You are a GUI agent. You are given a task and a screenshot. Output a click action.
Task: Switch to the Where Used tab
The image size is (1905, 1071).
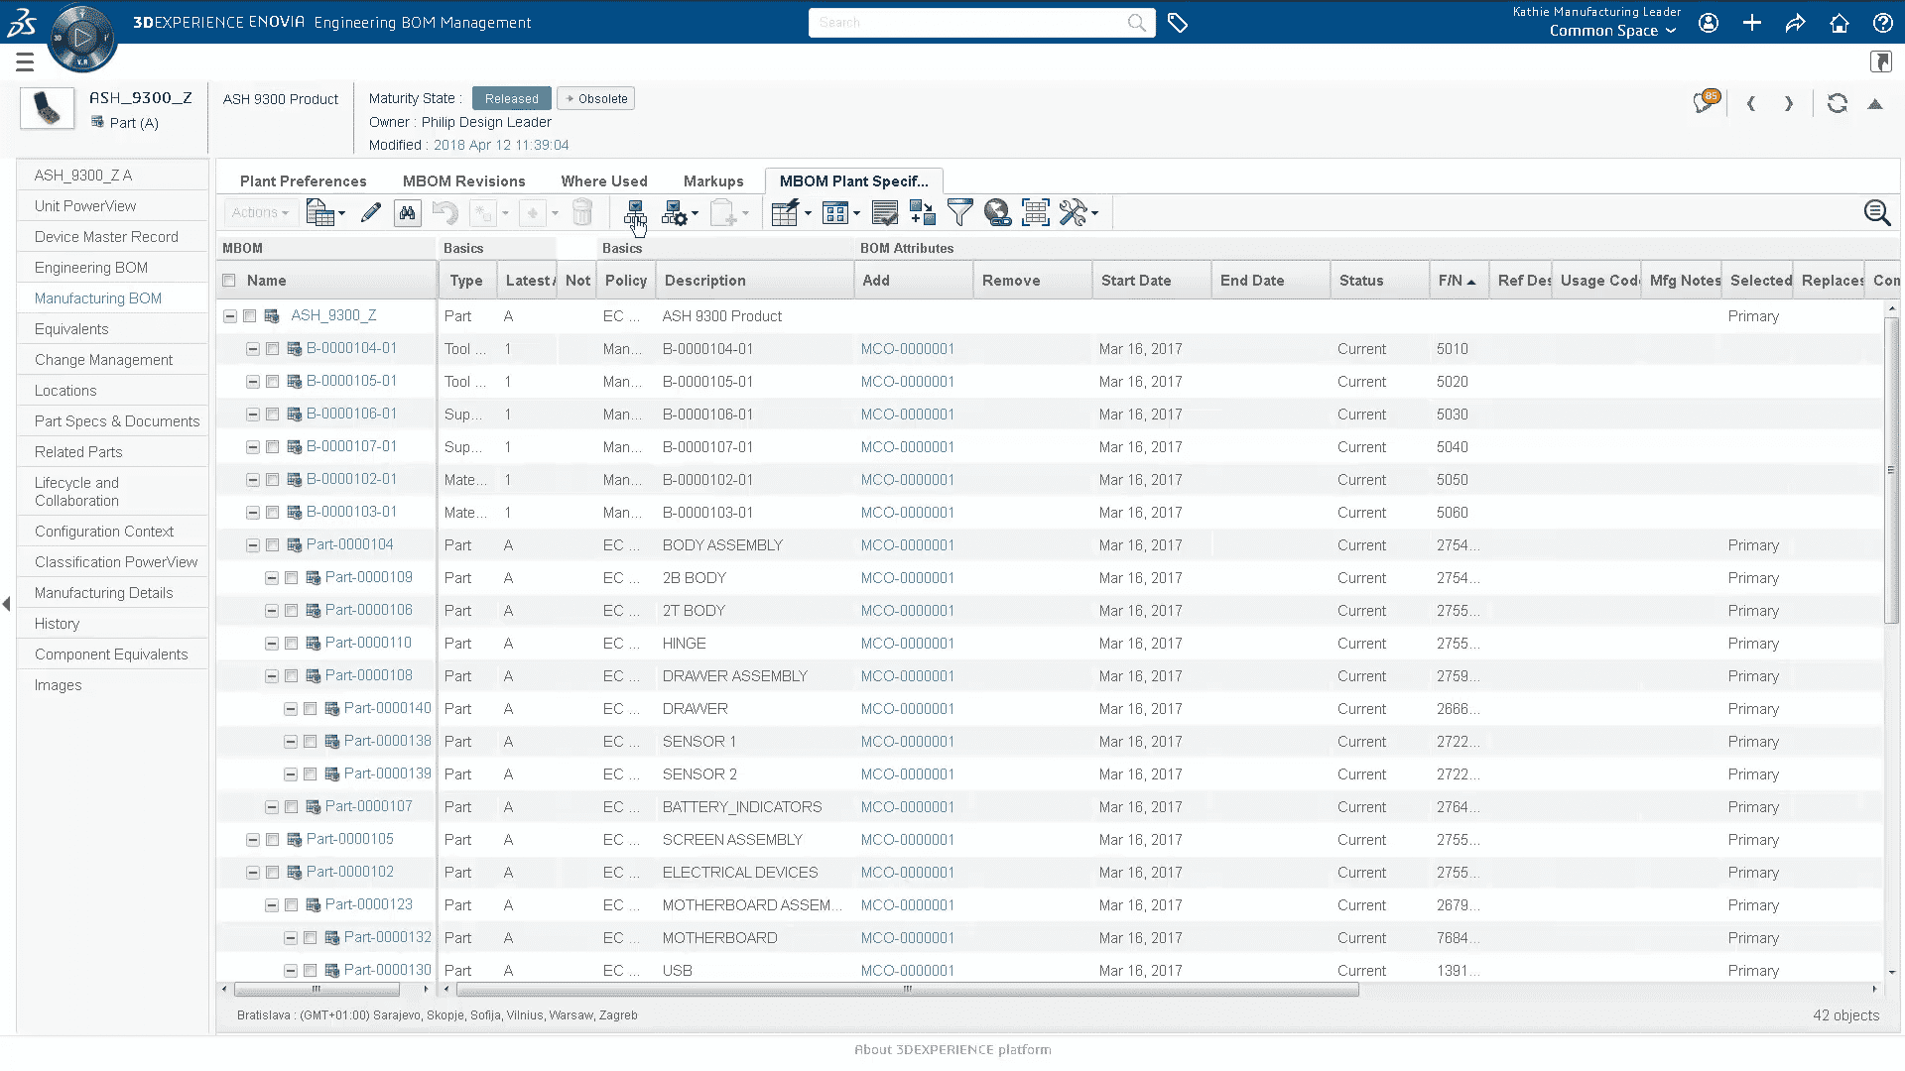(603, 180)
